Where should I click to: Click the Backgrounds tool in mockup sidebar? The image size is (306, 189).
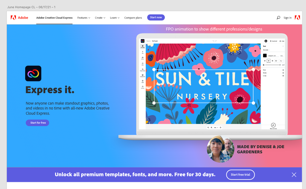[142, 75]
